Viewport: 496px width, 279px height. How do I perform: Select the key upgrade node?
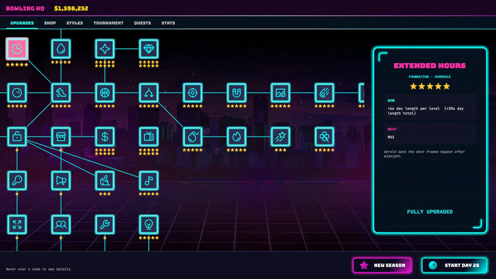pyautogui.click(x=17, y=181)
